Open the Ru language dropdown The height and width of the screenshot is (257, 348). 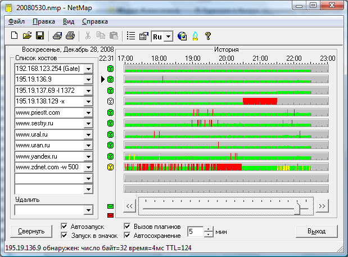[169, 37]
